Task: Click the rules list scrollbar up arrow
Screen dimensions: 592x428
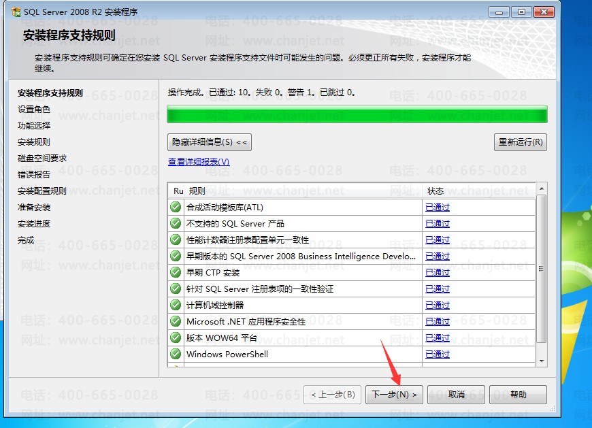Action: point(542,188)
